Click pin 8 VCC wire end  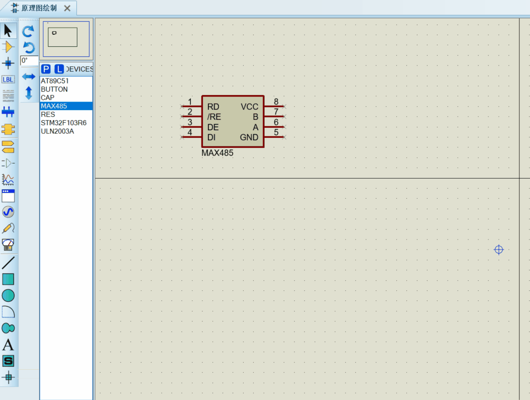click(284, 106)
